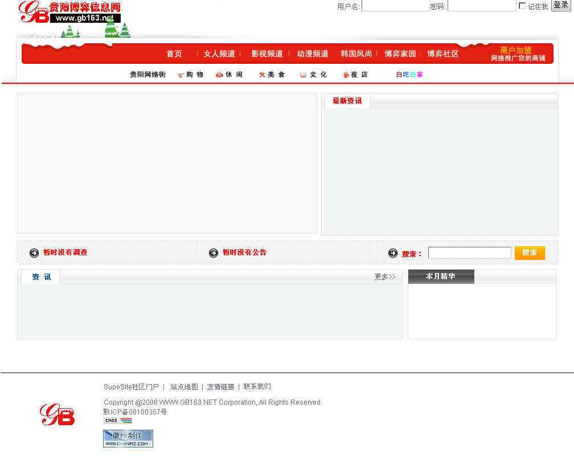The width and height of the screenshot is (574, 456).
Task: Click the shopping cart icon beside 购物
Action: tap(181, 75)
